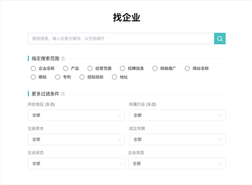Open the 所属行业 dropdown
This screenshot has height=185, width=252.
click(177, 115)
